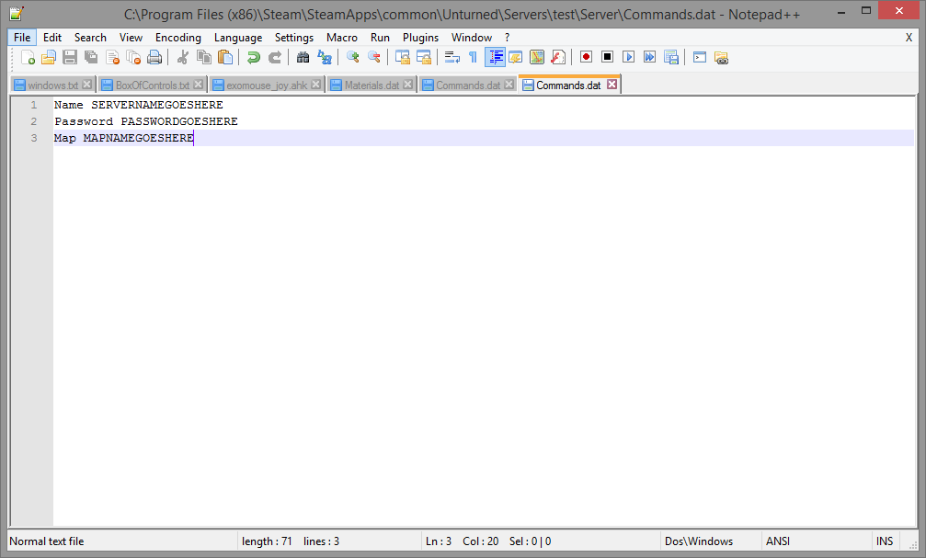The height and width of the screenshot is (558, 926).
Task: Switch to the windows.txt tab
Action: tap(52, 85)
